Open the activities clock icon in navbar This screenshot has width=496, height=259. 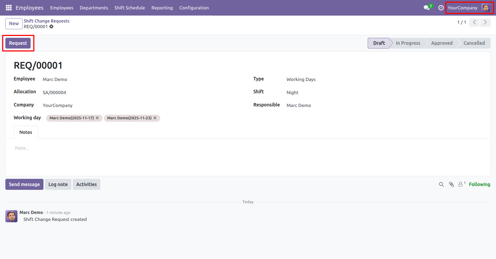[x=441, y=8]
